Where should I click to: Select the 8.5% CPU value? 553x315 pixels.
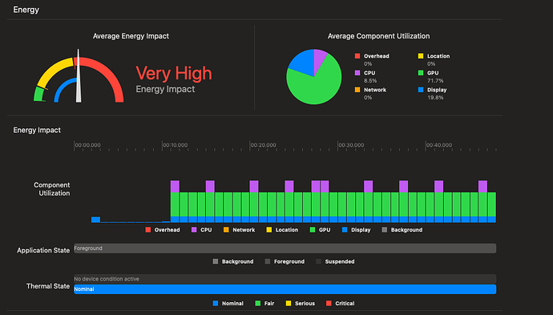pos(370,80)
